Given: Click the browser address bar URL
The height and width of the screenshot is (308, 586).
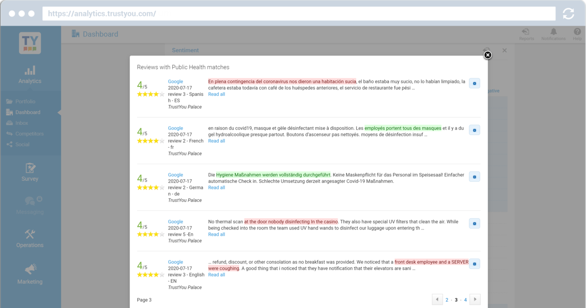Looking at the screenshot, I should (299, 14).
